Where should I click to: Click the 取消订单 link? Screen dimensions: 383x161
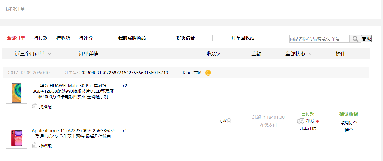pos(349,123)
